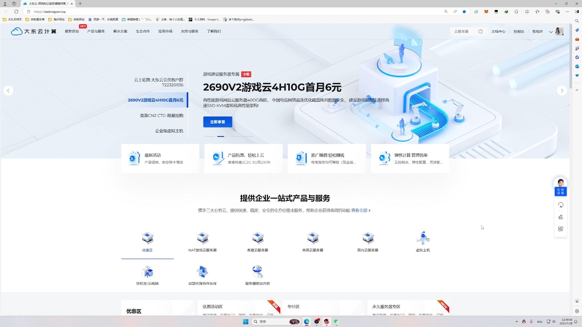Open Windows Start menu
Image resolution: width=582 pixels, height=327 pixels.
click(x=246, y=322)
